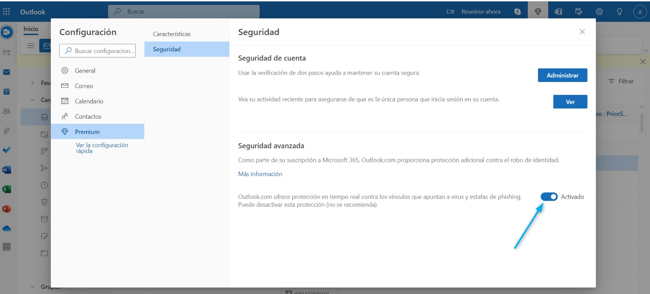
Task: Click the Más información link
Action: click(260, 174)
